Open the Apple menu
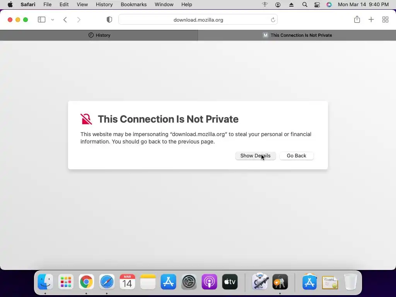396x297 pixels. [x=10, y=5]
